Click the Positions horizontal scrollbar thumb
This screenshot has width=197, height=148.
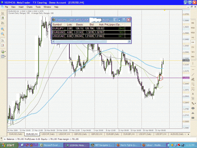click(81, 41)
